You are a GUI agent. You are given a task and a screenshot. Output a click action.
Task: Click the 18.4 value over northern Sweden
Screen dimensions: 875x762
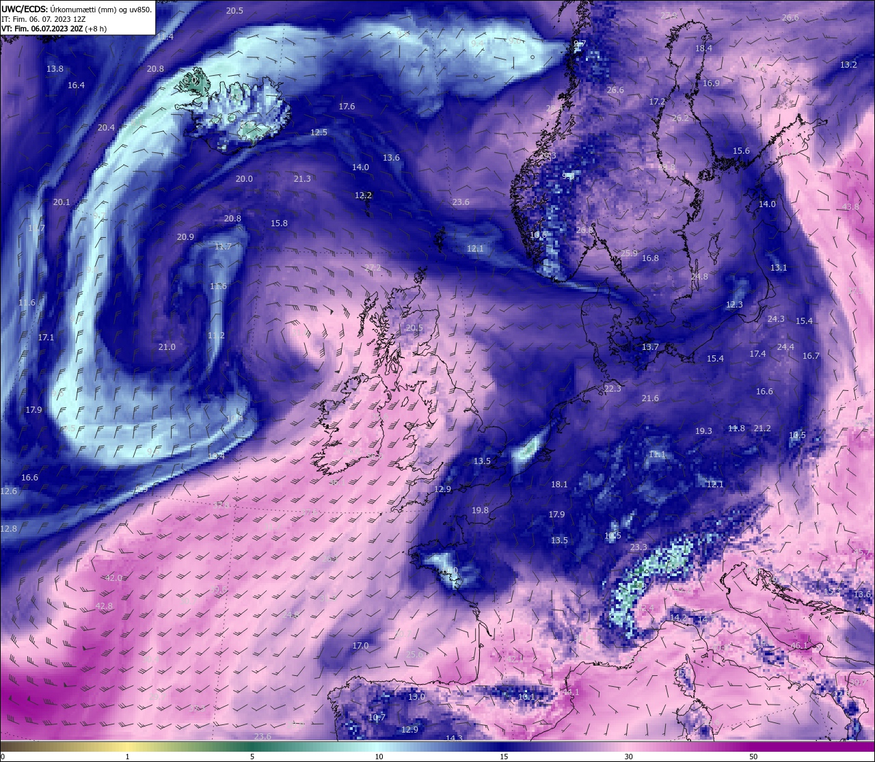pos(703,49)
